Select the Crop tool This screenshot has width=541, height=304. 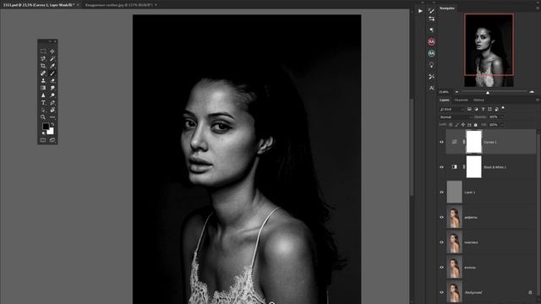pyautogui.click(x=43, y=66)
